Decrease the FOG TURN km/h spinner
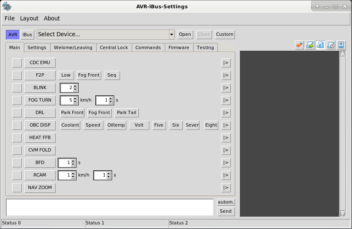 tap(75, 102)
